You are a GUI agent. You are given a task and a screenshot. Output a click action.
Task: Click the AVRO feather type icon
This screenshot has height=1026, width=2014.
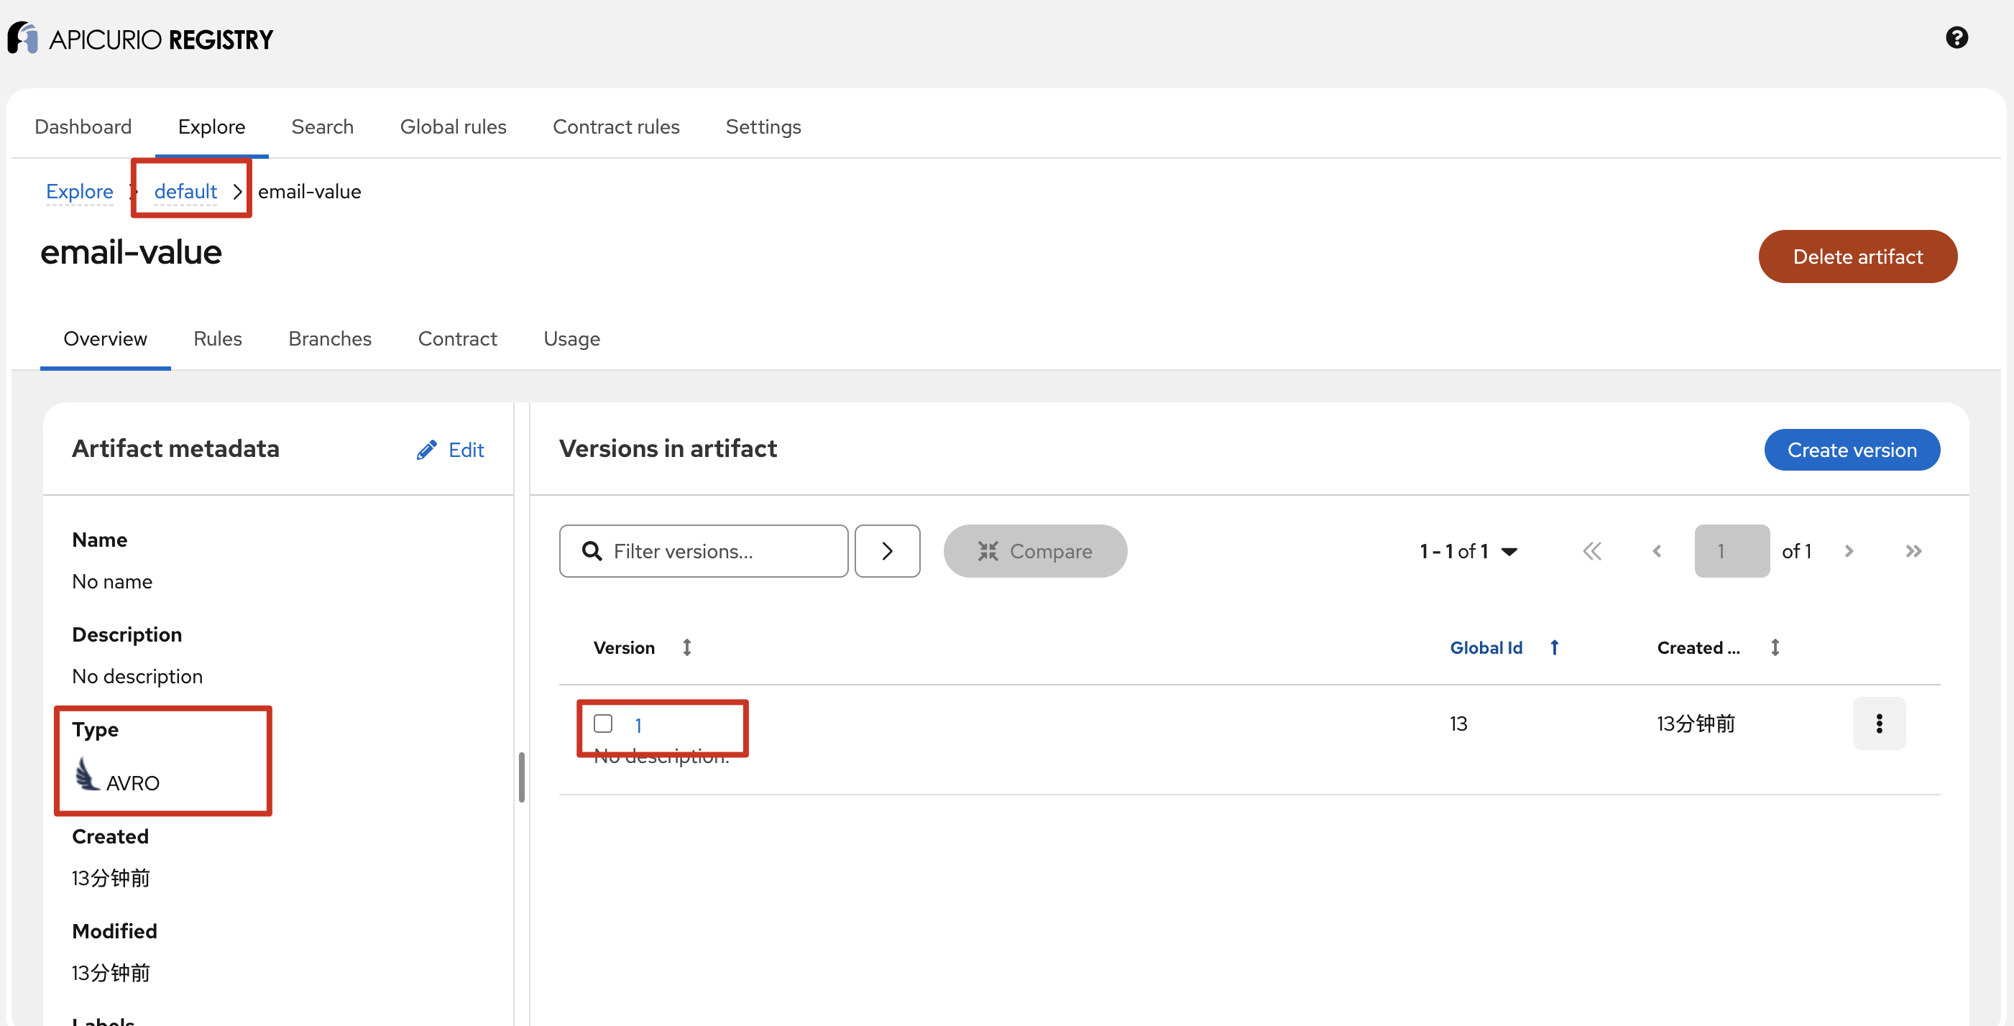[x=87, y=775]
